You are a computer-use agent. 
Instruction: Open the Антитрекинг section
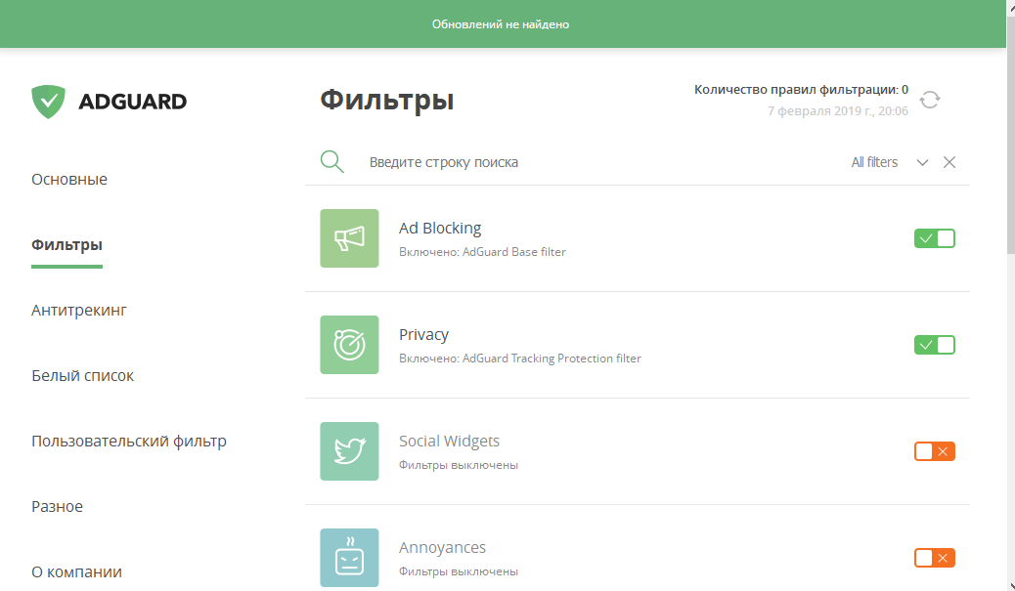point(79,311)
